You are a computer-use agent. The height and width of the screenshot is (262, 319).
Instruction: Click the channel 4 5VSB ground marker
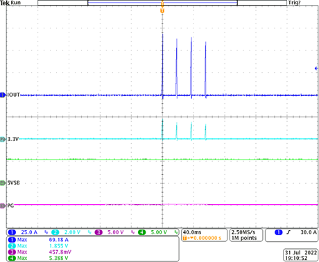tap(3, 183)
